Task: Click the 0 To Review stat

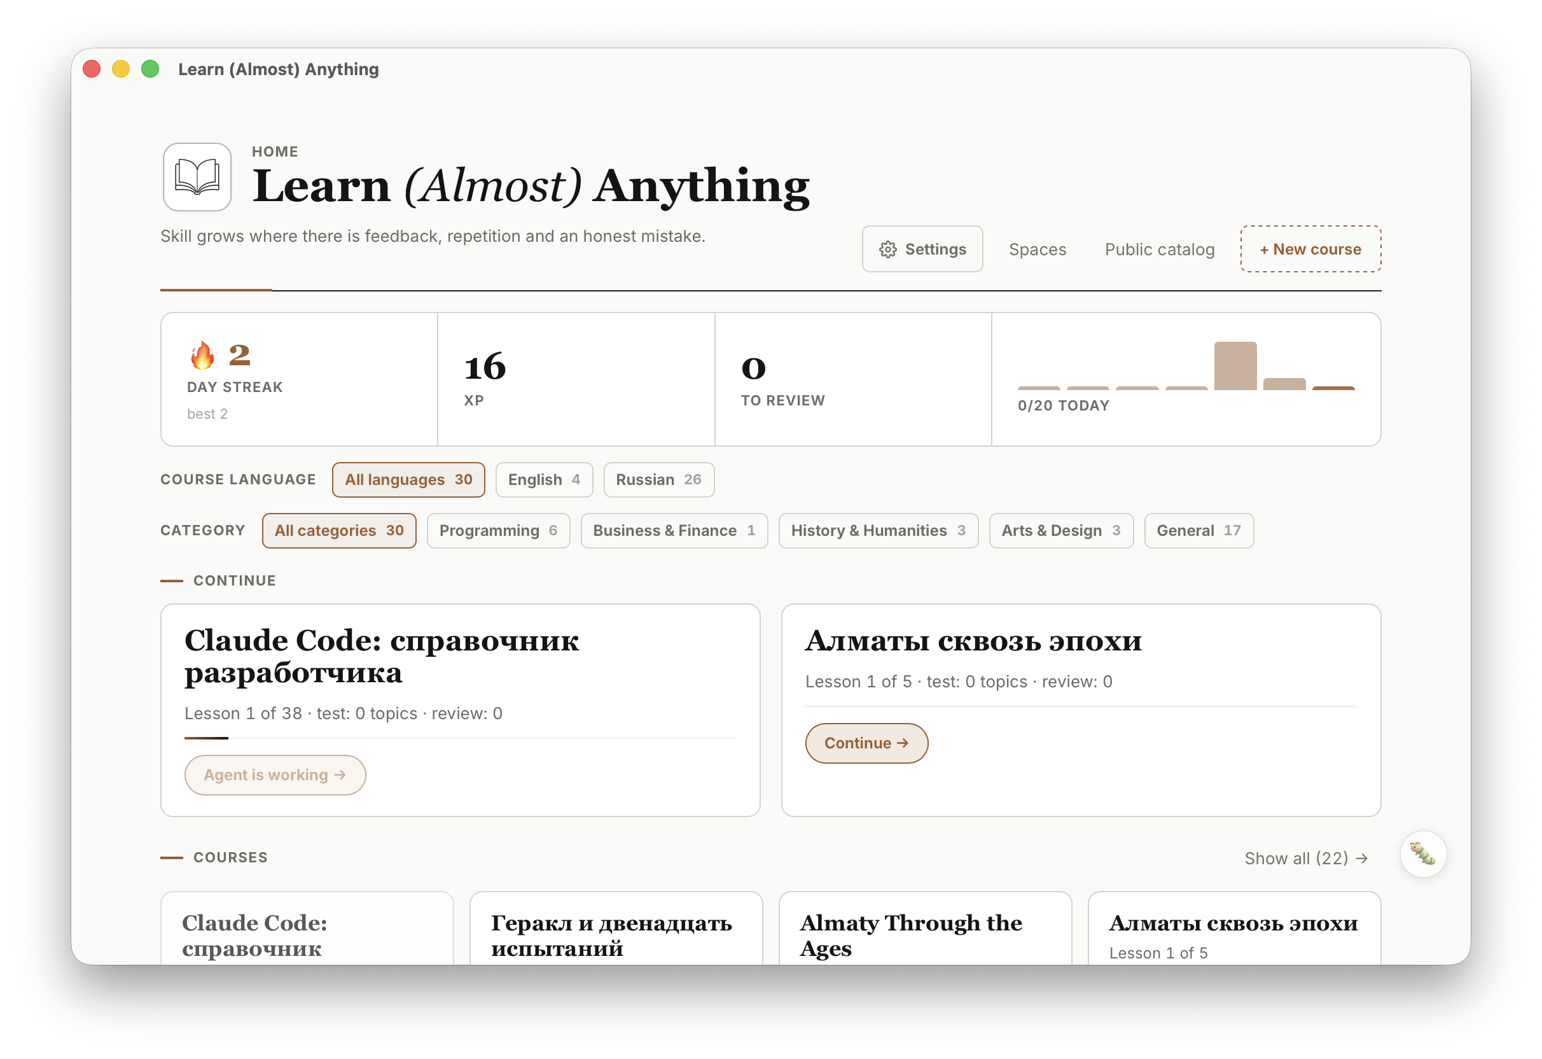Action: tap(852, 379)
